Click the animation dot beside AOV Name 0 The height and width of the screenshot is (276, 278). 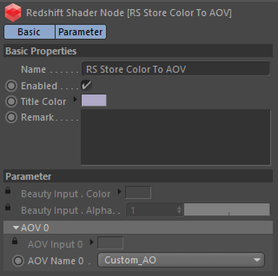(x=18, y=261)
